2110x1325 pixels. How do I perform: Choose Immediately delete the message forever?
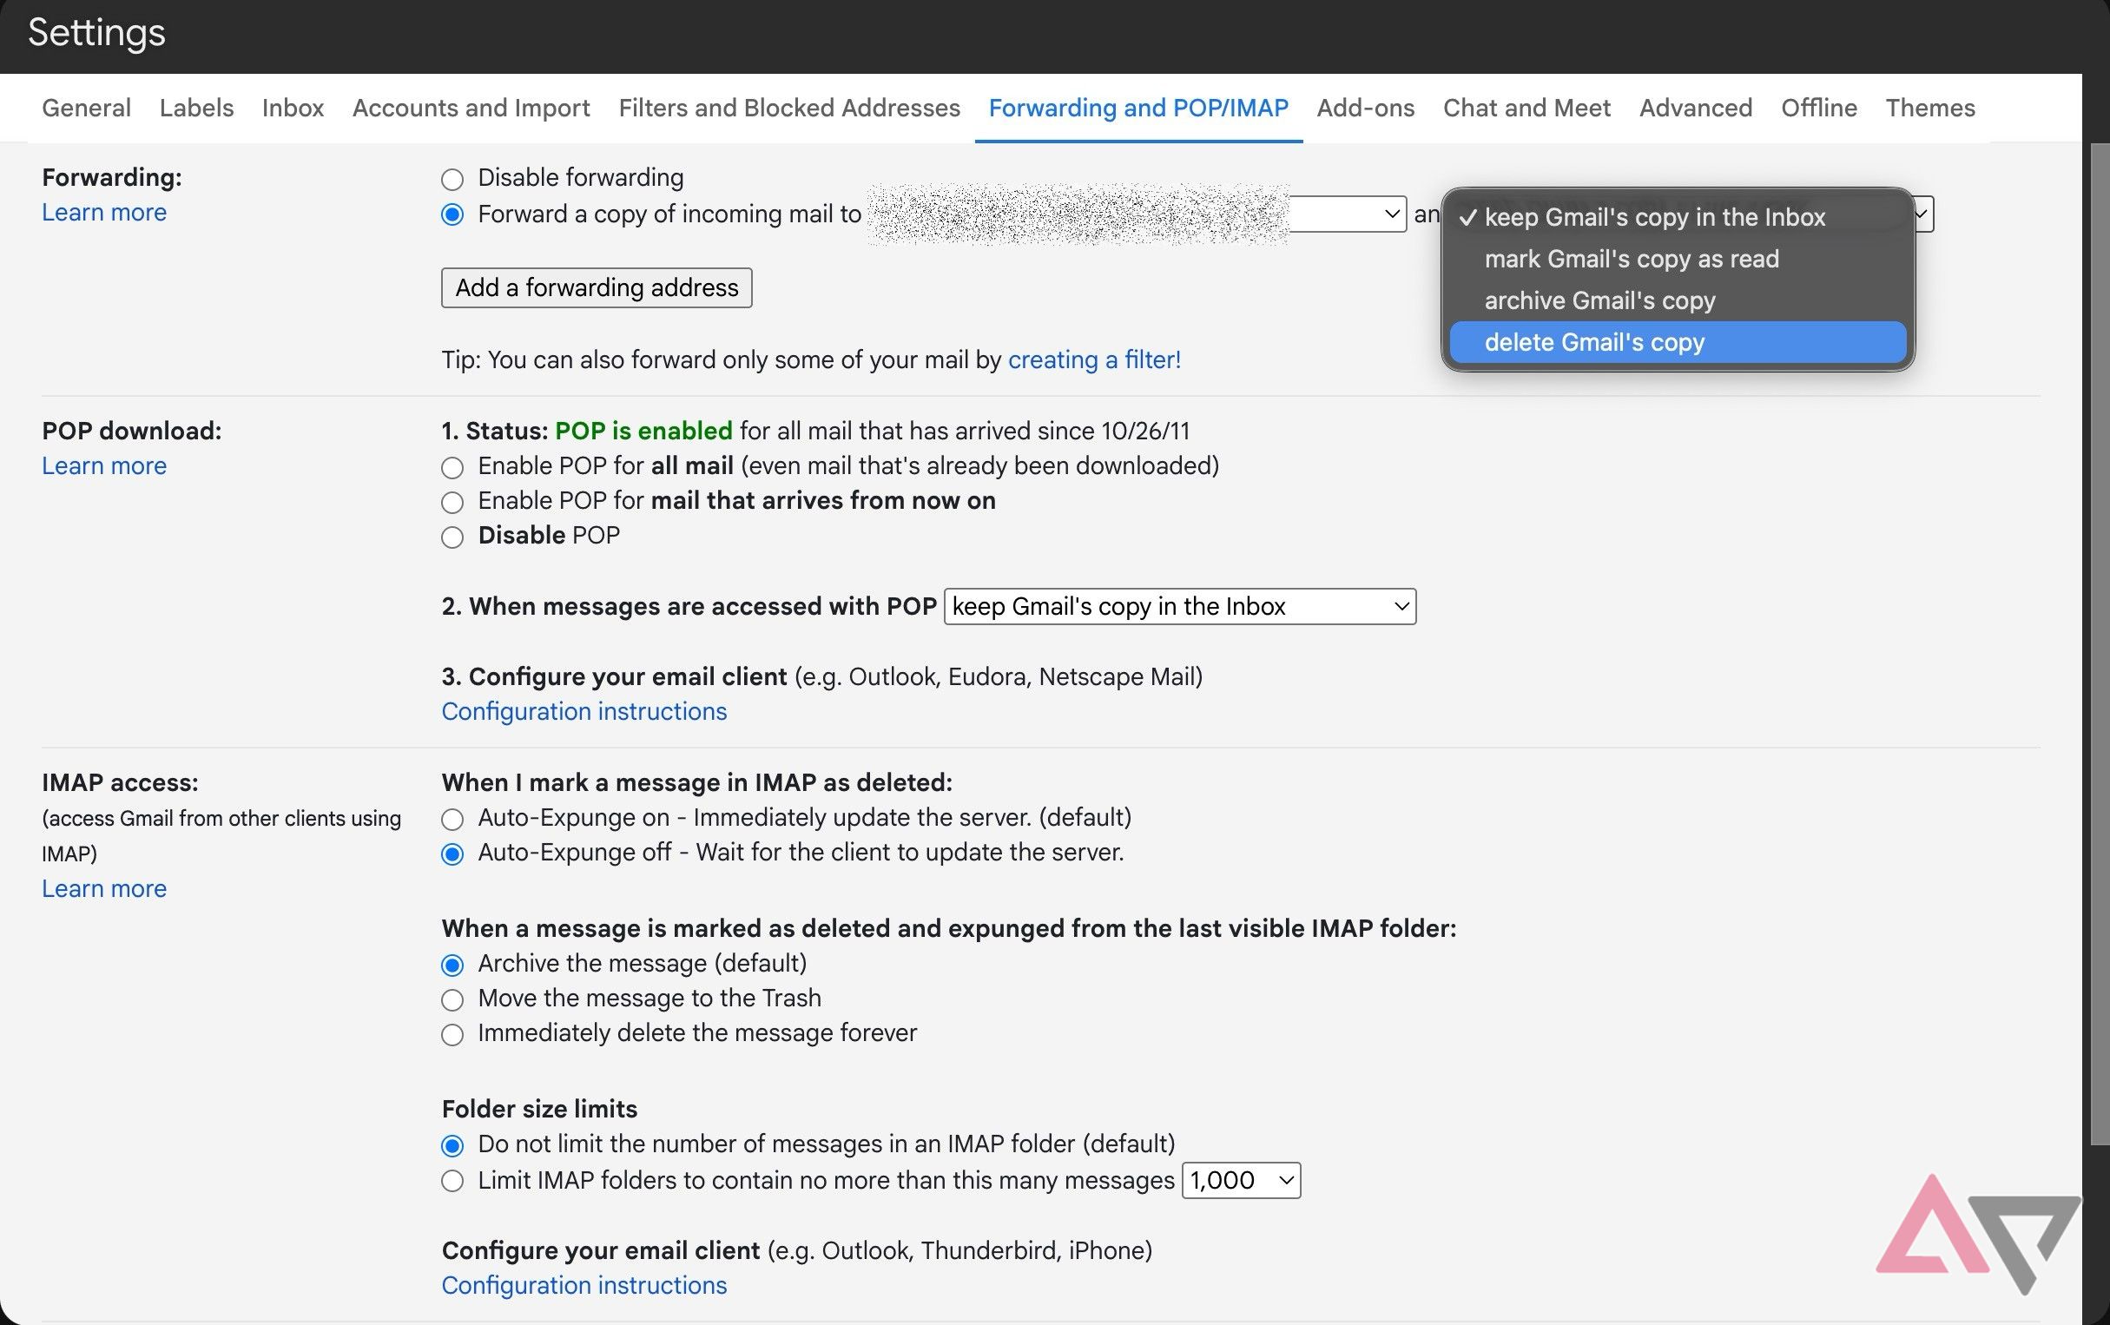[x=452, y=1034]
